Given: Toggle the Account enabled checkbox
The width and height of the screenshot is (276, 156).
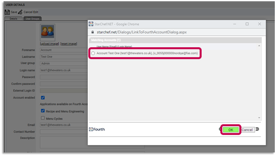Looking at the screenshot, I should pyautogui.click(x=43, y=98).
